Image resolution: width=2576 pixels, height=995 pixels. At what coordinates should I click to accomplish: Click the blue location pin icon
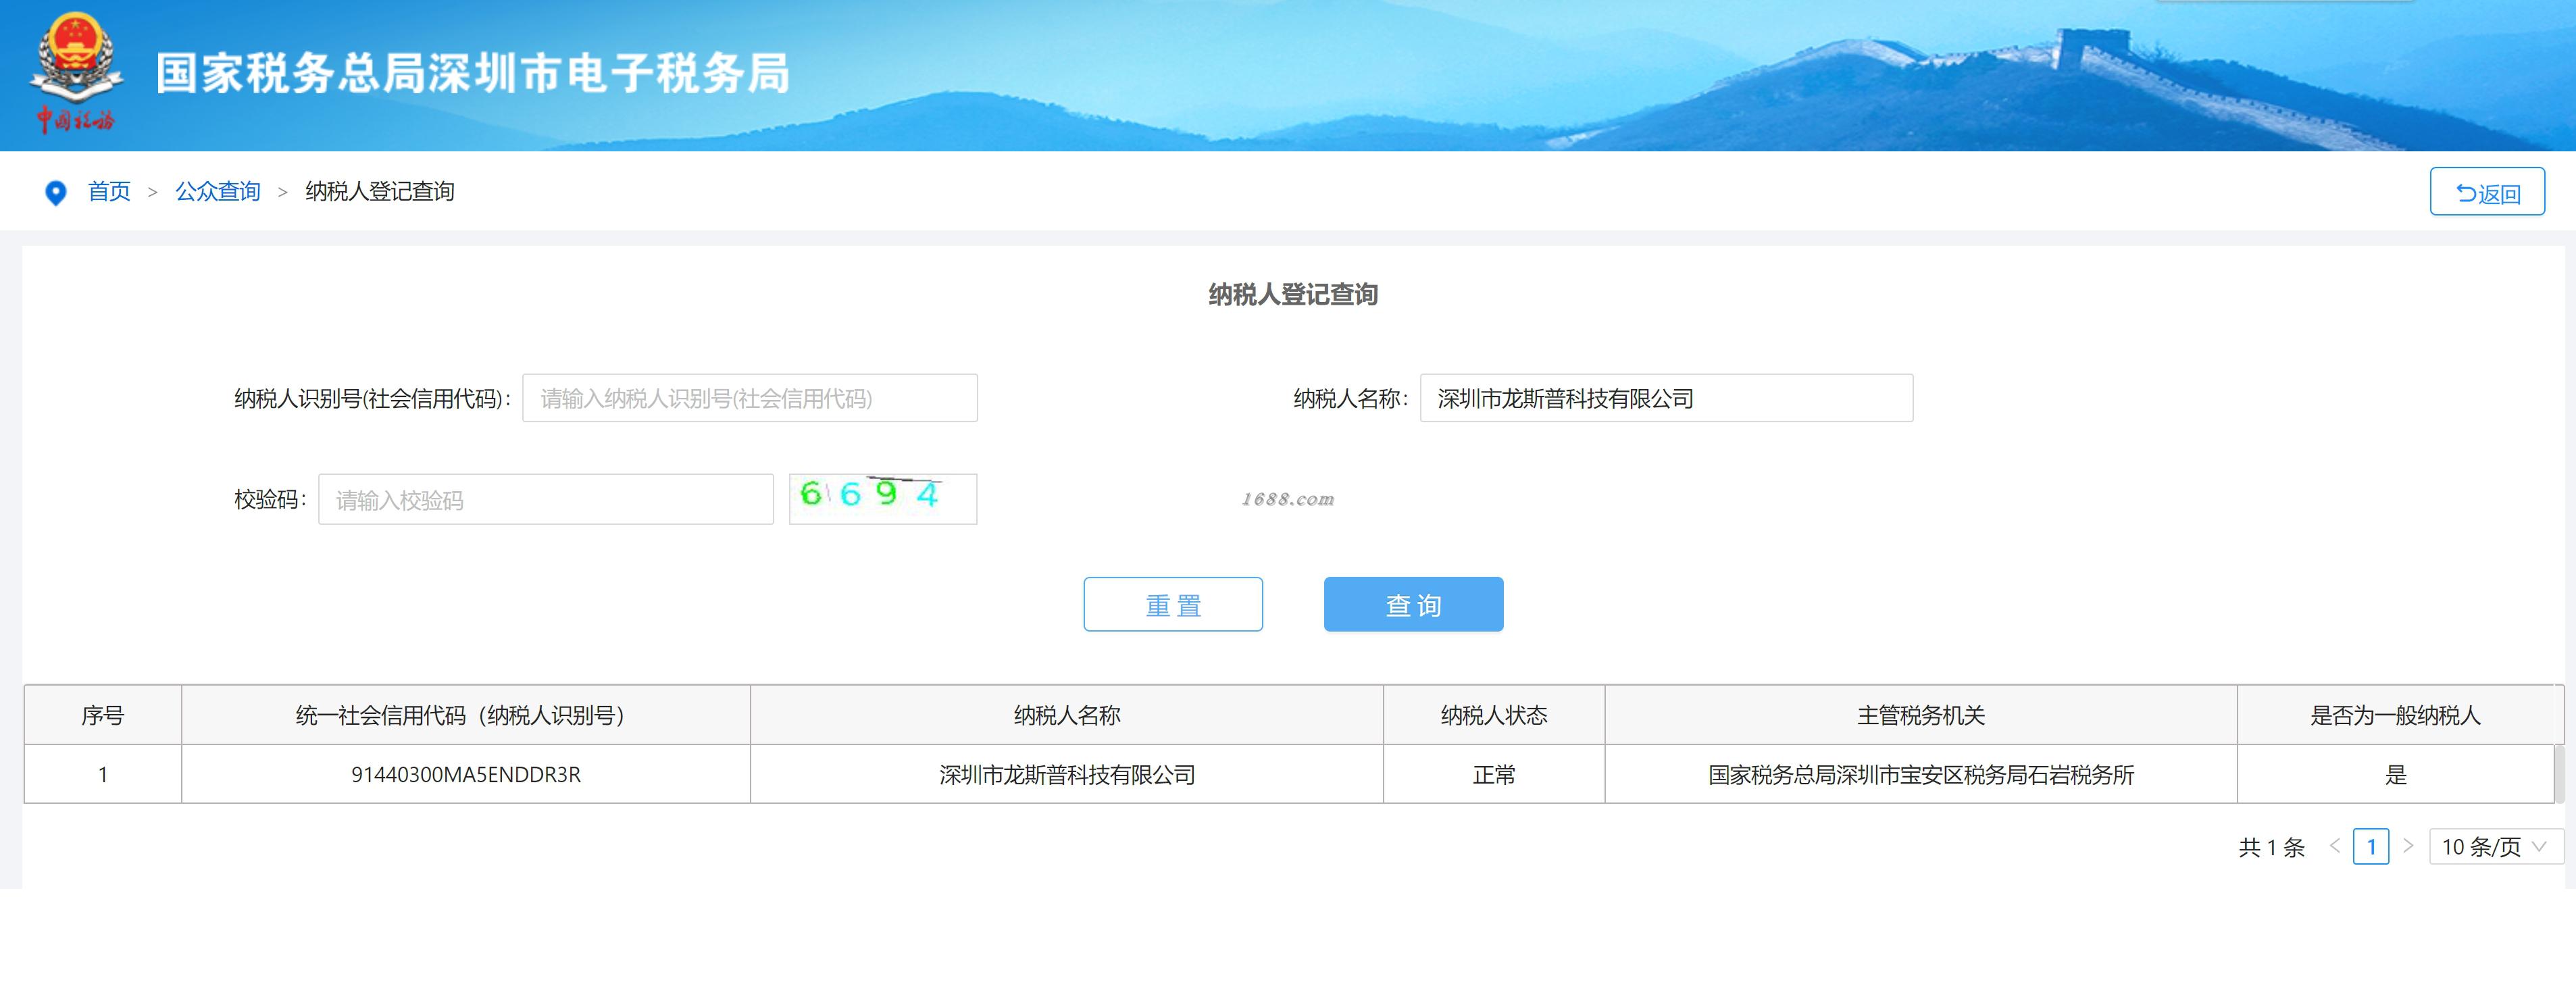[56, 193]
